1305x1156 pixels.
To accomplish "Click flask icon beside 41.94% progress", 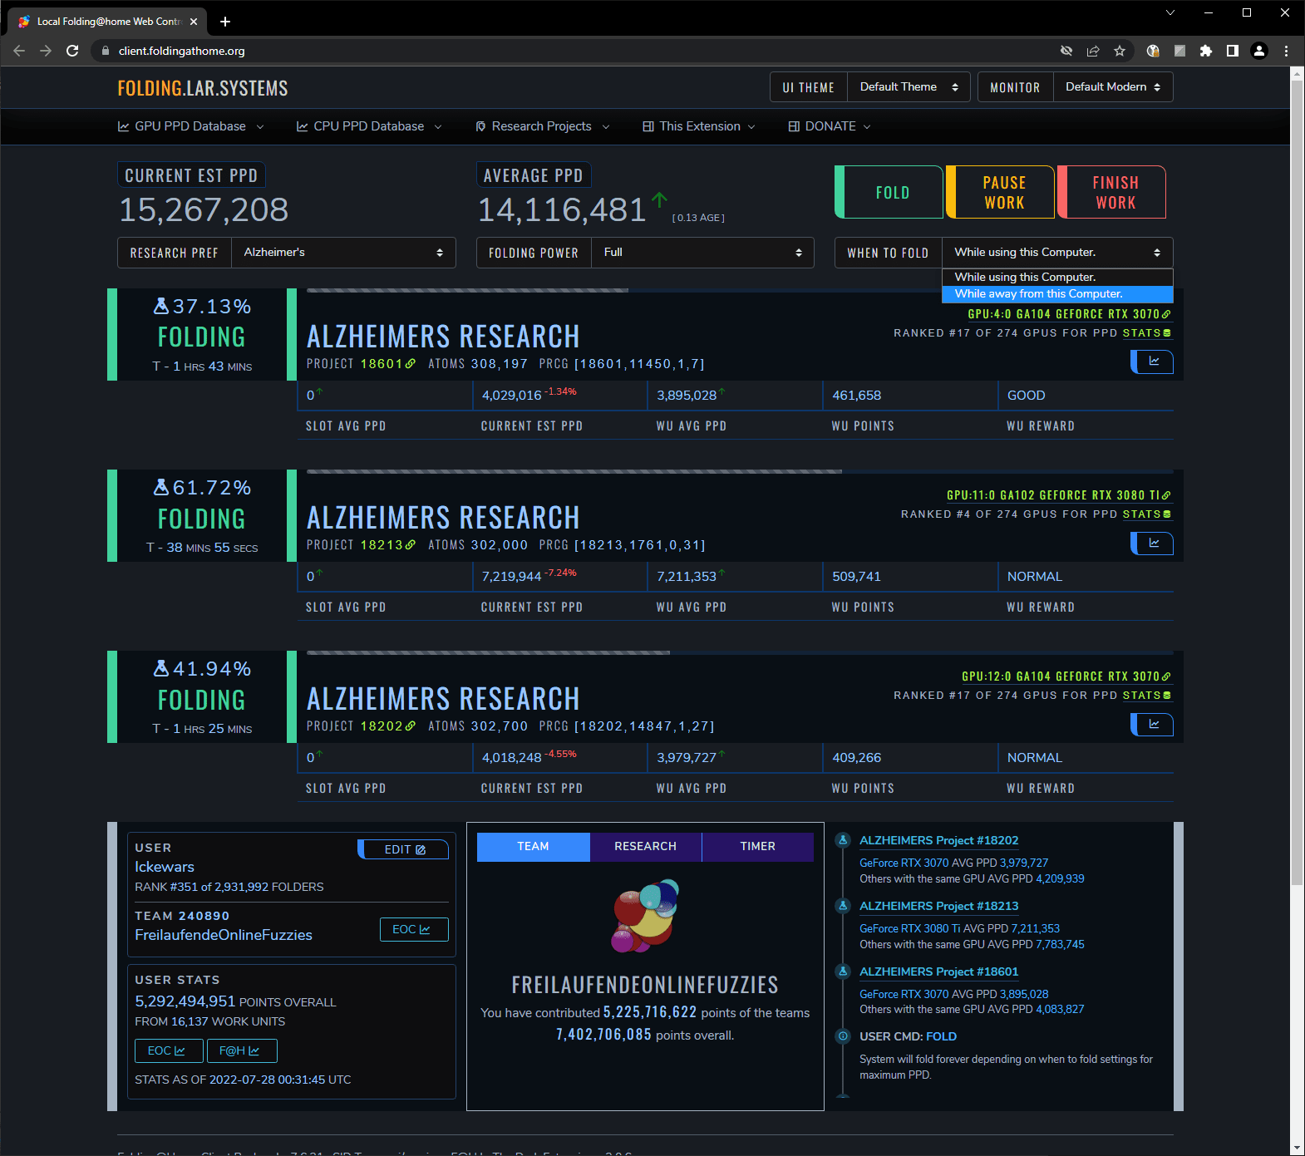I will click(161, 668).
